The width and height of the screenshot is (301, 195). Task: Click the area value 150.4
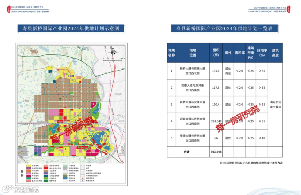216,104
